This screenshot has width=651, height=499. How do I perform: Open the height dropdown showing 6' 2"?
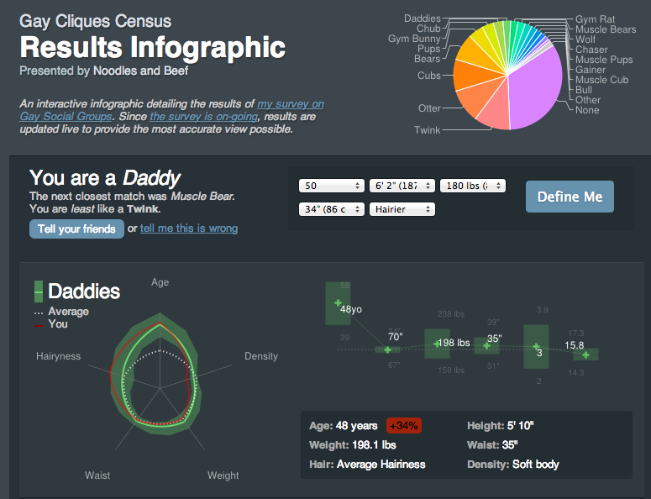[x=402, y=186]
